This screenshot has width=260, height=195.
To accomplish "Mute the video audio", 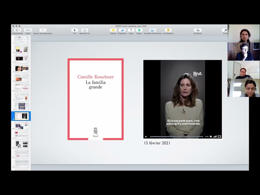I will pyautogui.click(x=211, y=136).
